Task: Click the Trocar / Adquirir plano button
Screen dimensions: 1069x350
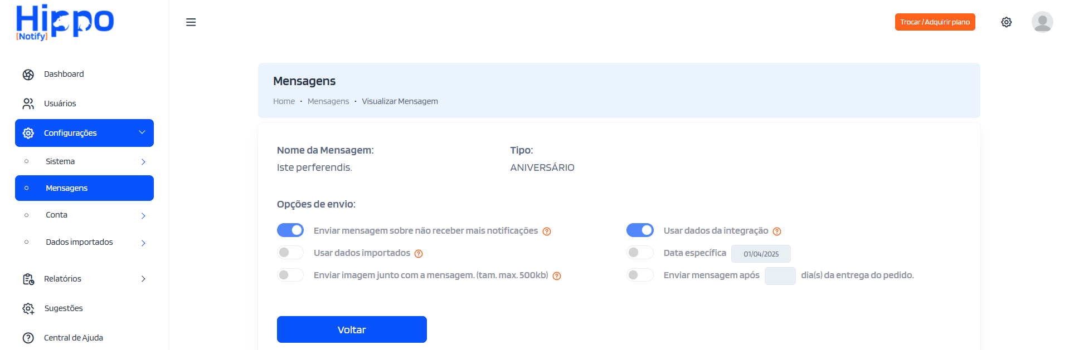Action: point(935,22)
